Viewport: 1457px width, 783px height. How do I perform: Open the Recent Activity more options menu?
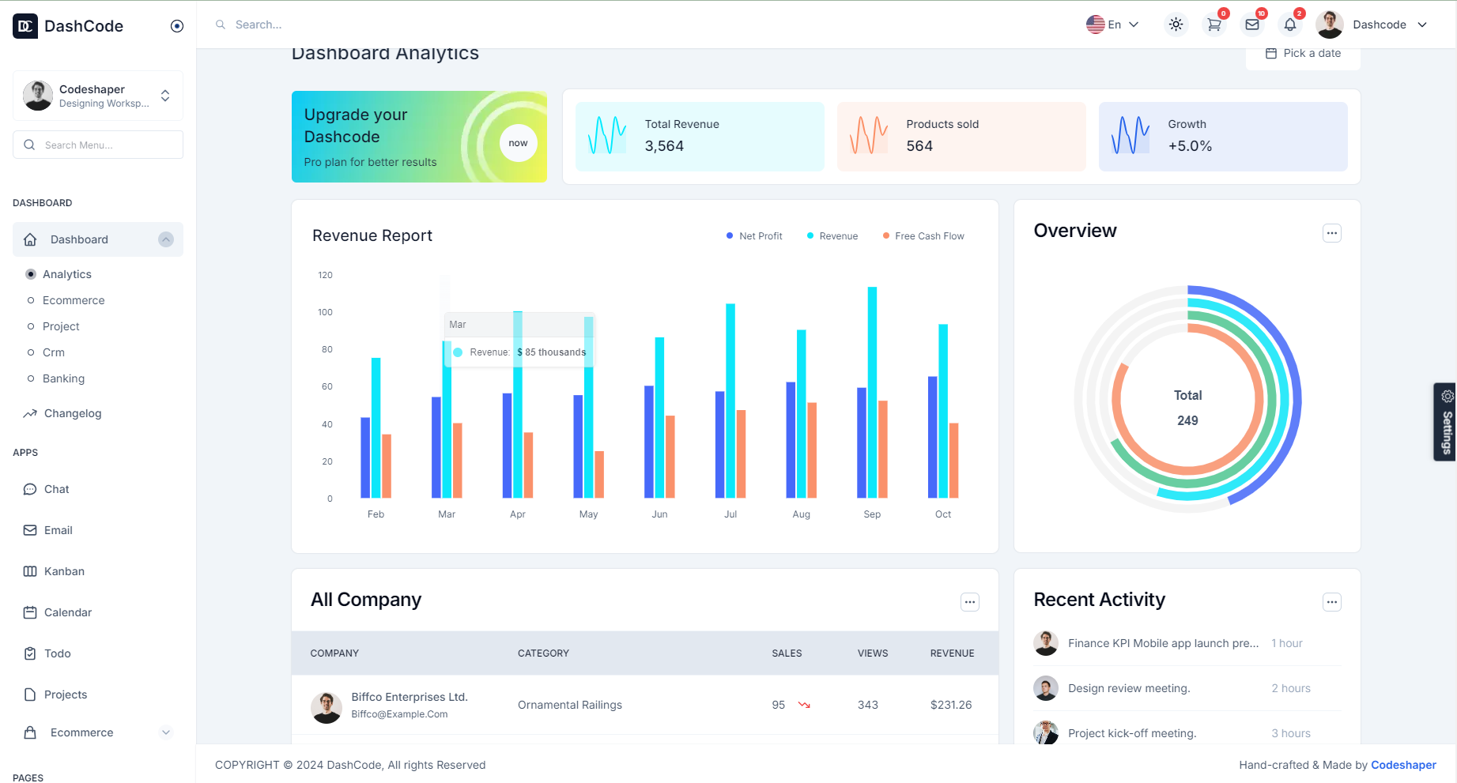[x=1332, y=602]
